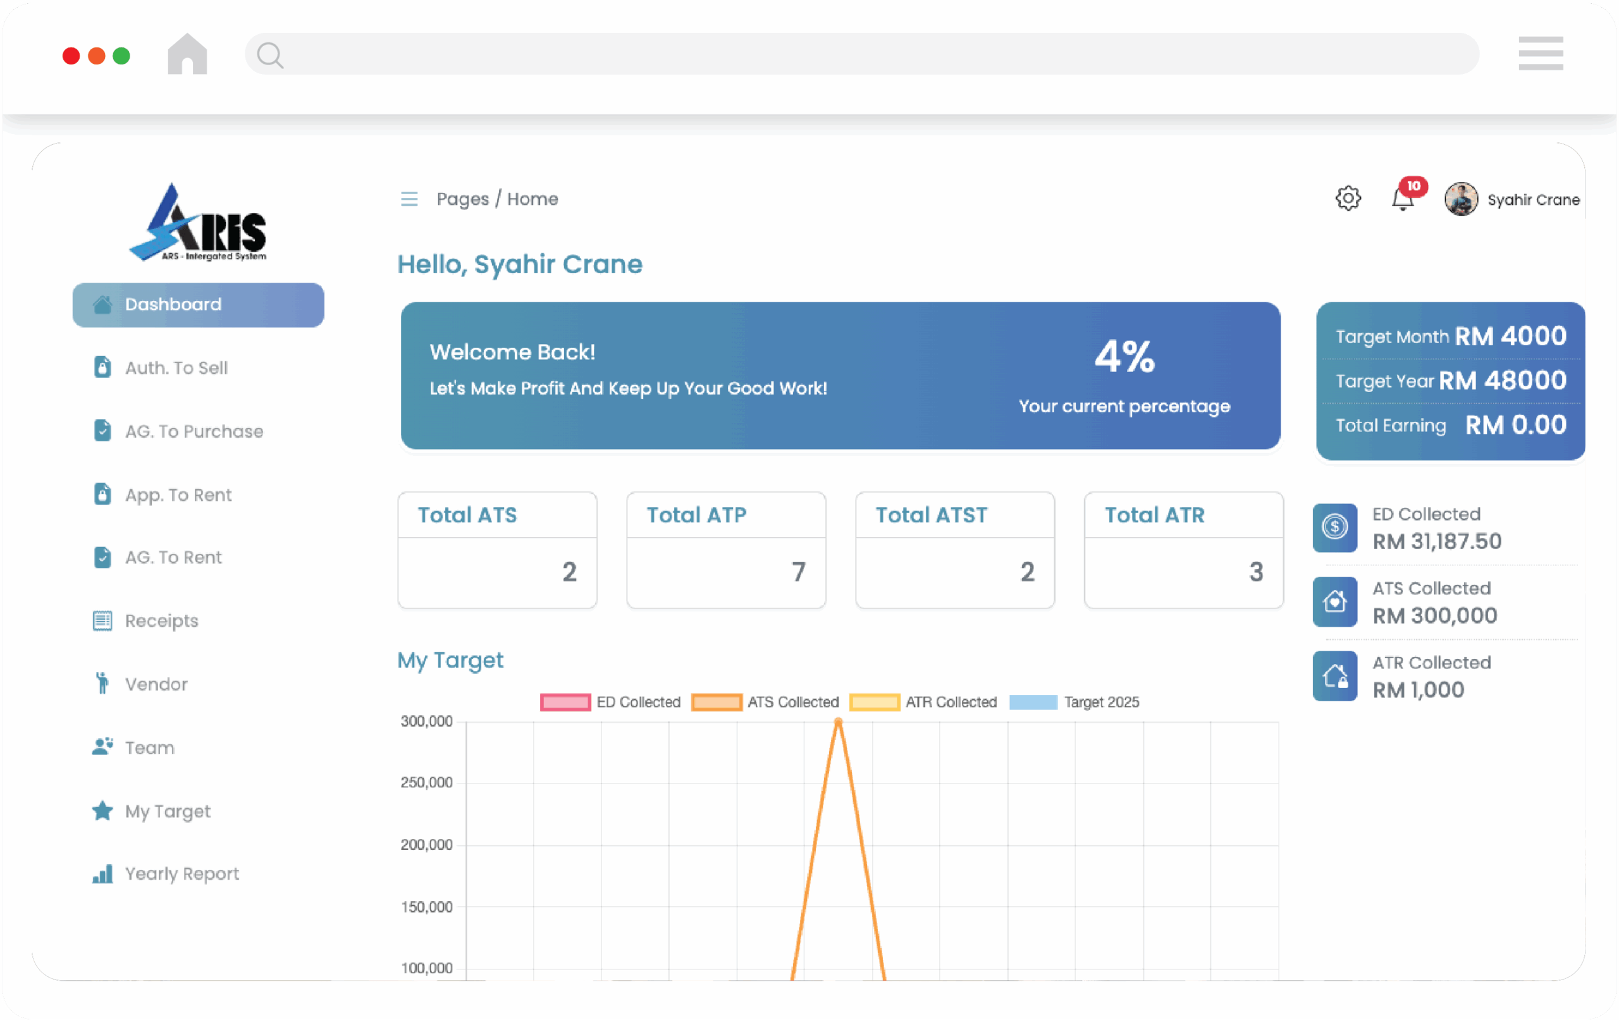The width and height of the screenshot is (1619, 1020).
Task: Click the Home breadcrumb link
Action: click(x=532, y=199)
